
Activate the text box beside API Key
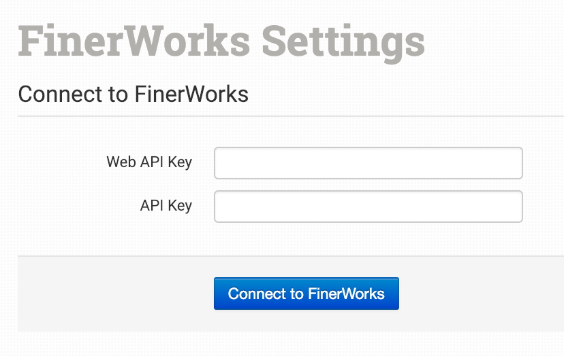368,207
